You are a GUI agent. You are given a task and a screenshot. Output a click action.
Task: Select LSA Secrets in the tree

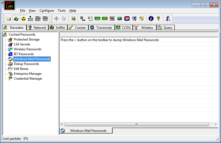22,44
